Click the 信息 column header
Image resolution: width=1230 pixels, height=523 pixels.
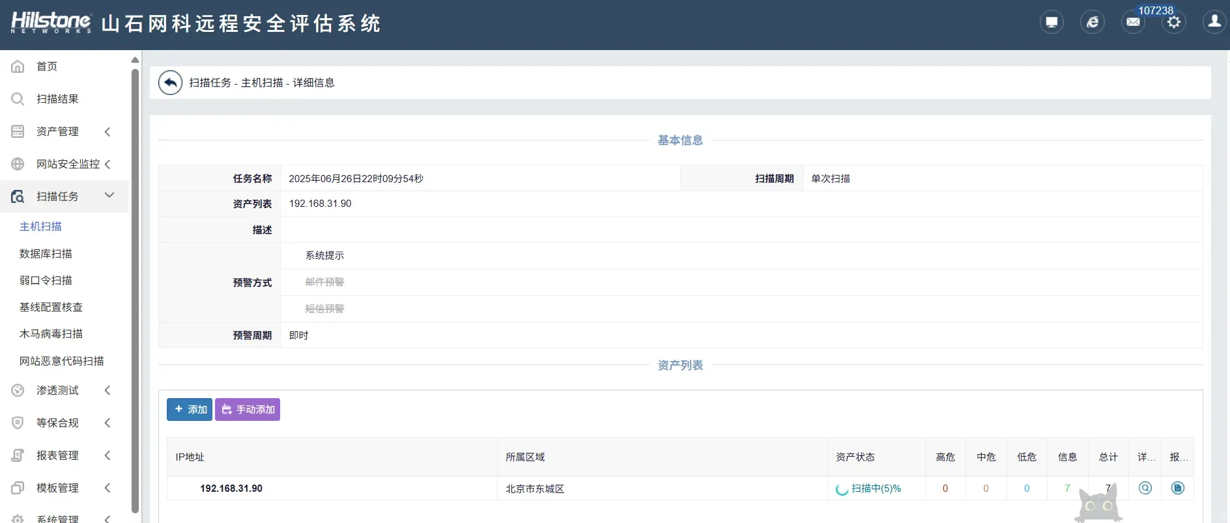click(x=1067, y=457)
